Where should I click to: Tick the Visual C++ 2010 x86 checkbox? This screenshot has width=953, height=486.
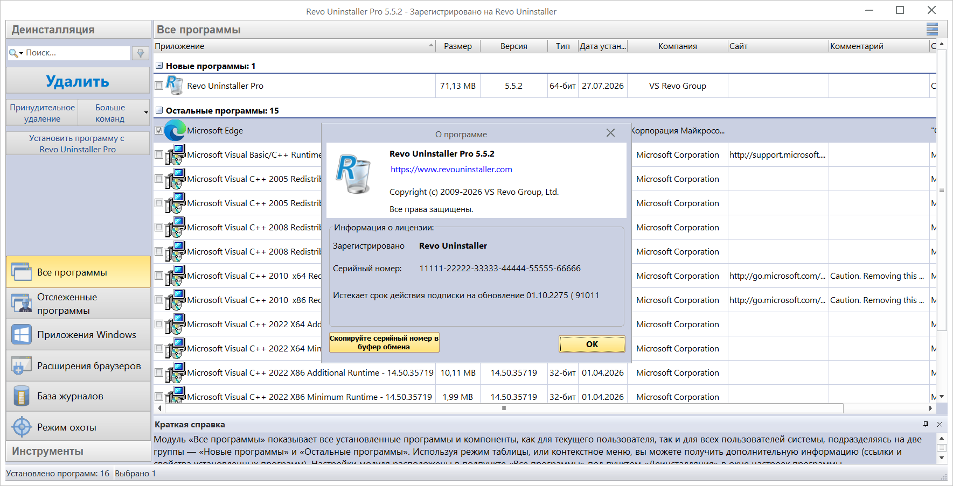pyautogui.click(x=159, y=300)
